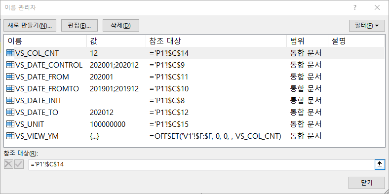Click the VS_VIEW_YM row icon

(10, 136)
